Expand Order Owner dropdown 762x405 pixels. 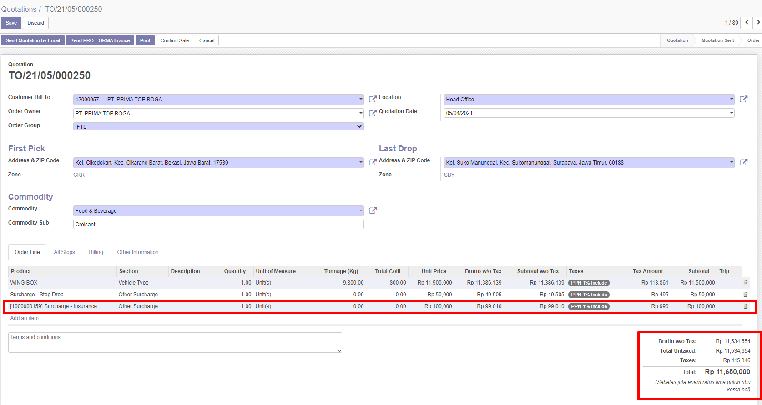point(360,113)
